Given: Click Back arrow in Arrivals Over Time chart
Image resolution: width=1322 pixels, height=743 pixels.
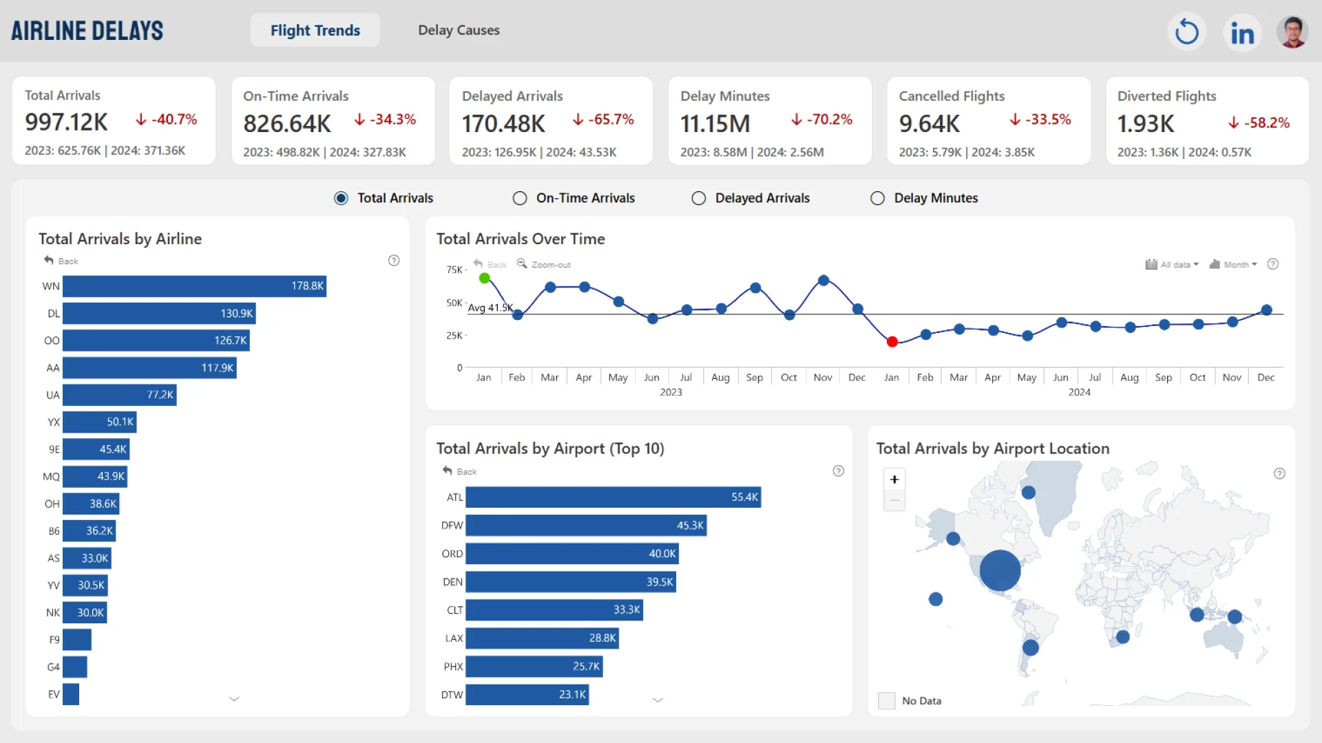Looking at the screenshot, I should click(x=479, y=264).
